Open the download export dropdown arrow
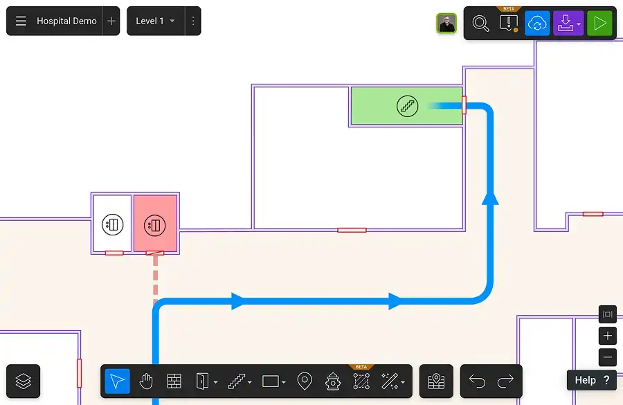The height and width of the screenshot is (405, 623). 579,24
